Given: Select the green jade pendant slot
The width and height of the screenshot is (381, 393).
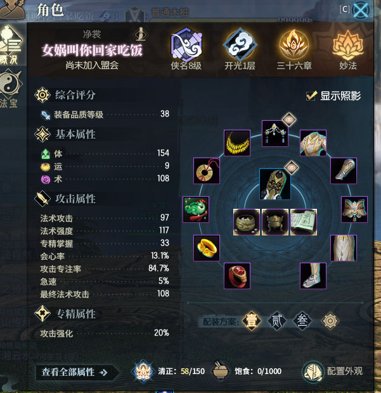Looking at the screenshot, I should pos(196,209).
